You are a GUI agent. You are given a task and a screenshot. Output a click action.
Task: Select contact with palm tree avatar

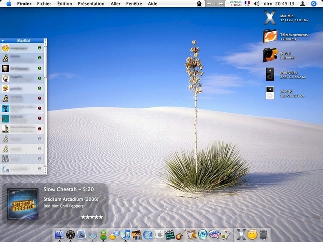point(22,108)
